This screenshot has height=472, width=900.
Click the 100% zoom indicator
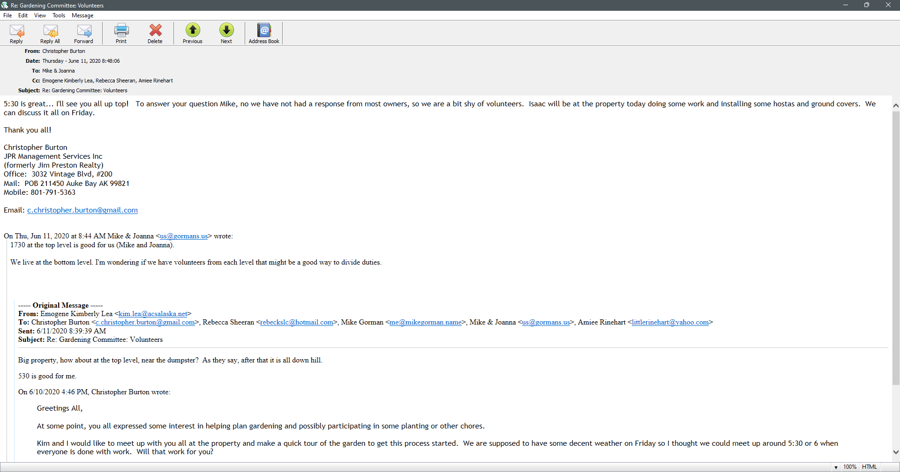[849, 467]
